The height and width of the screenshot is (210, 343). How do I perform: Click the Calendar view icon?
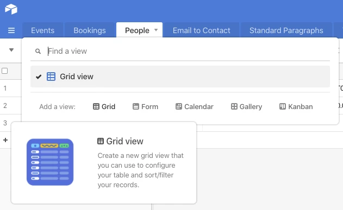pos(179,106)
